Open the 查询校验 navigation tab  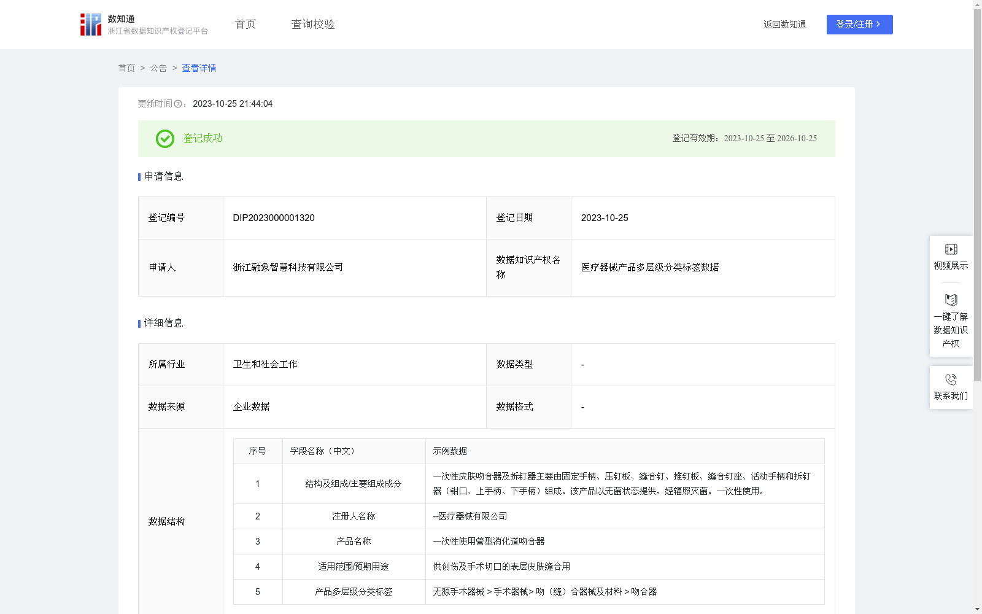click(313, 24)
